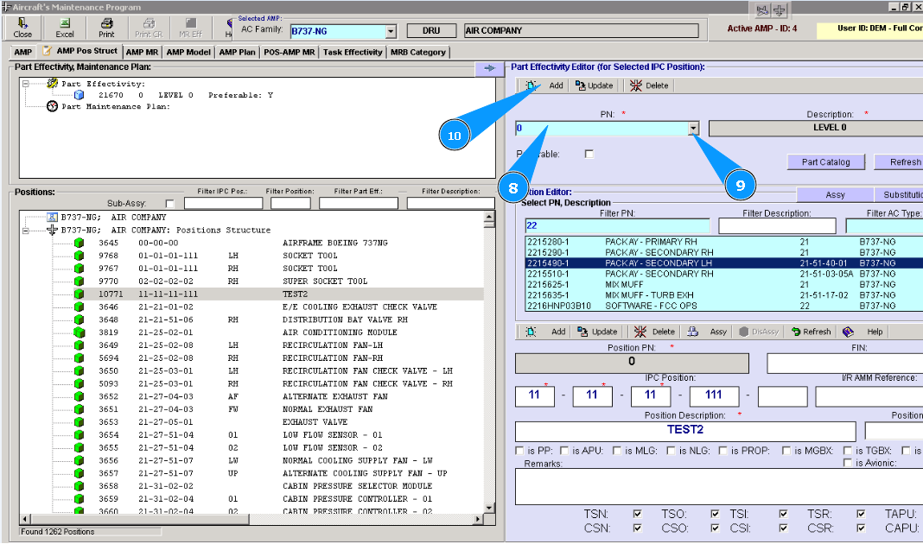The height and width of the screenshot is (544, 923).
Task: Enable the Sub-Assy checkbox
Action: point(169,204)
